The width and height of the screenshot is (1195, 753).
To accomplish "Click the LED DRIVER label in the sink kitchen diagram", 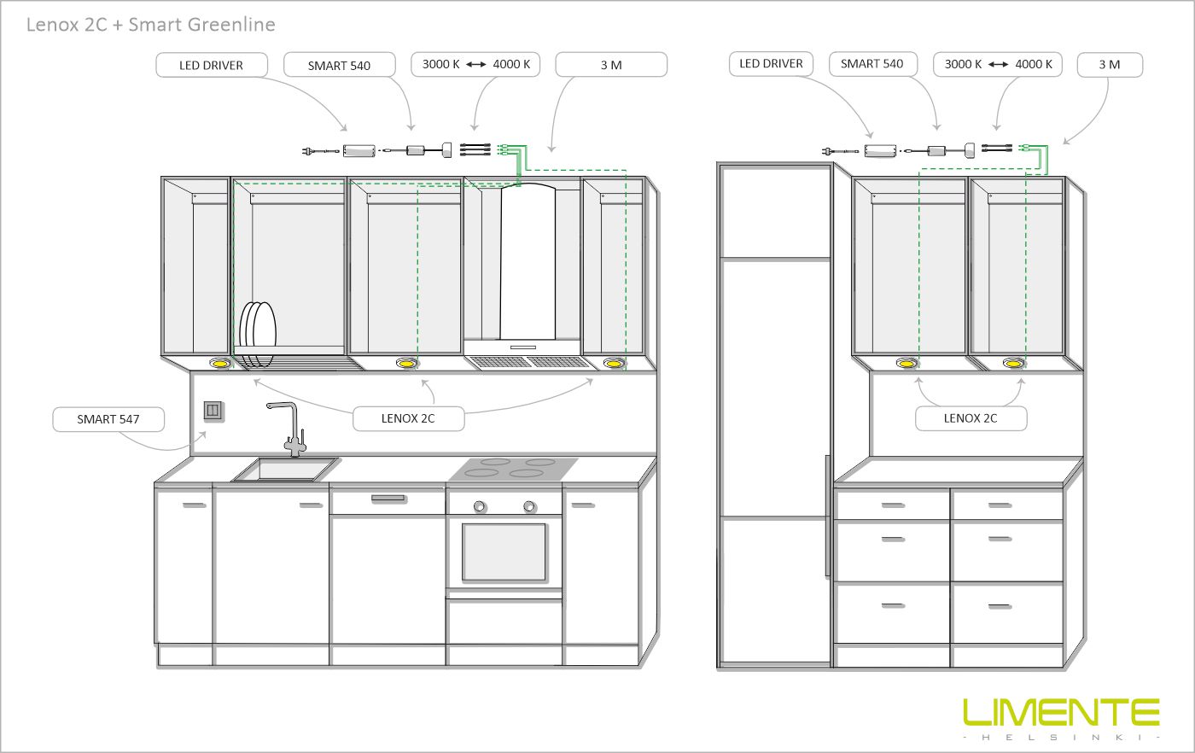I will pyautogui.click(x=212, y=65).
